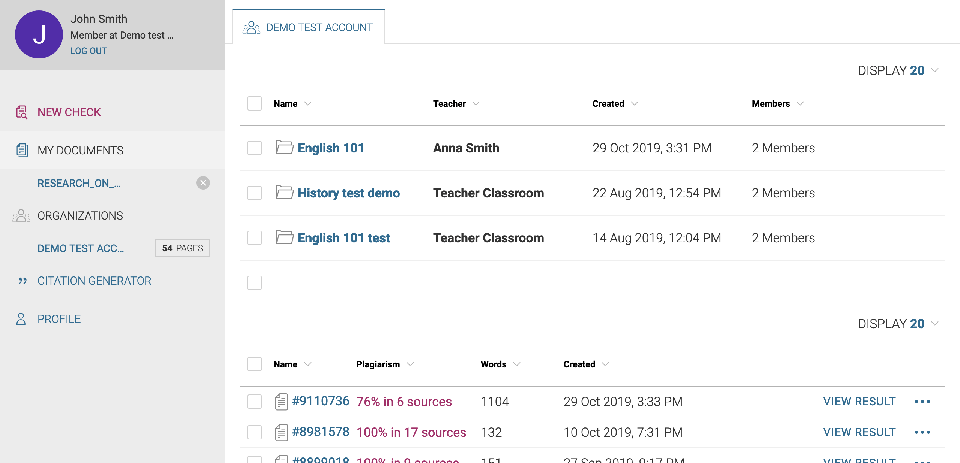View result for document #9110736

(x=859, y=402)
